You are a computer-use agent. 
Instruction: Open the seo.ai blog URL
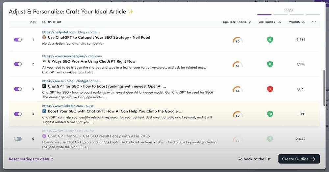click(71, 81)
